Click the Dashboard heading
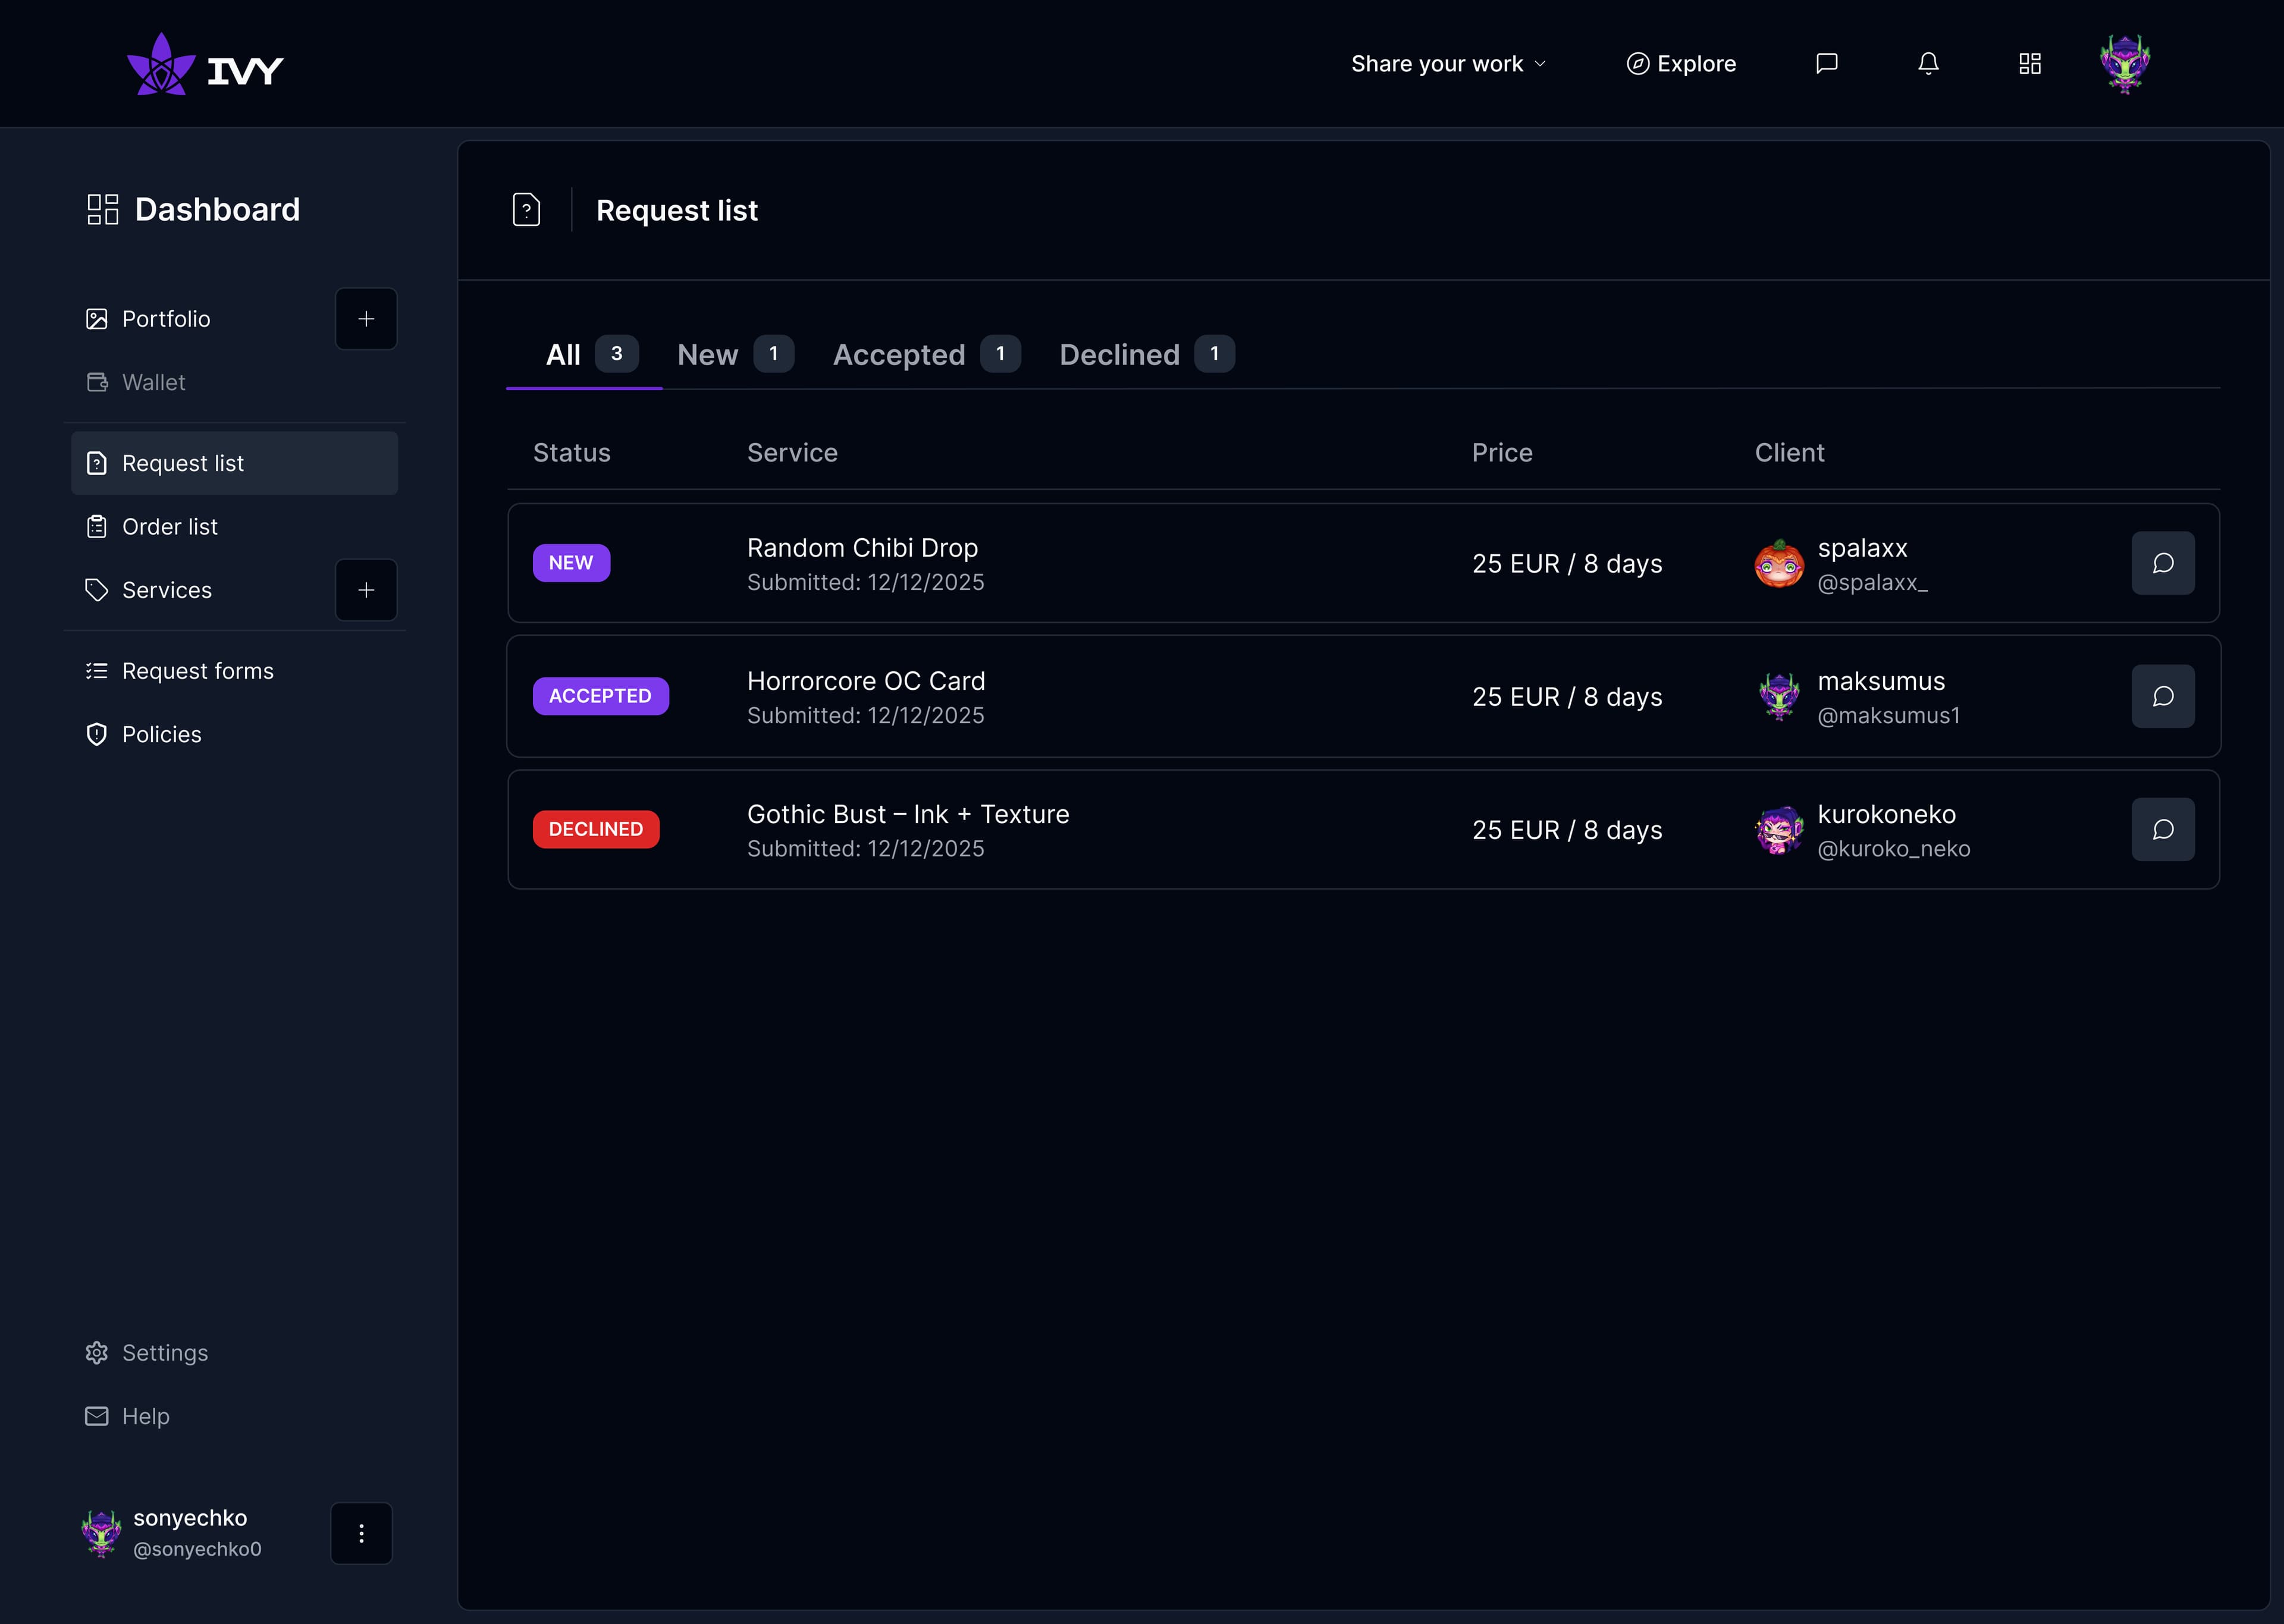The height and width of the screenshot is (1624, 2284). [x=193, y=209]
